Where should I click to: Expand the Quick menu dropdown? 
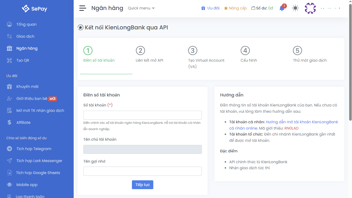pos(141,8)
